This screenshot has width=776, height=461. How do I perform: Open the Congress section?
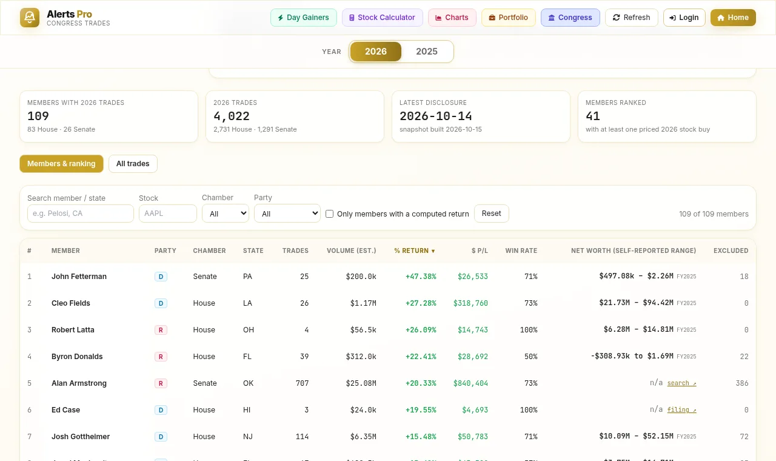pyautogui.click(x=570, y=18)
